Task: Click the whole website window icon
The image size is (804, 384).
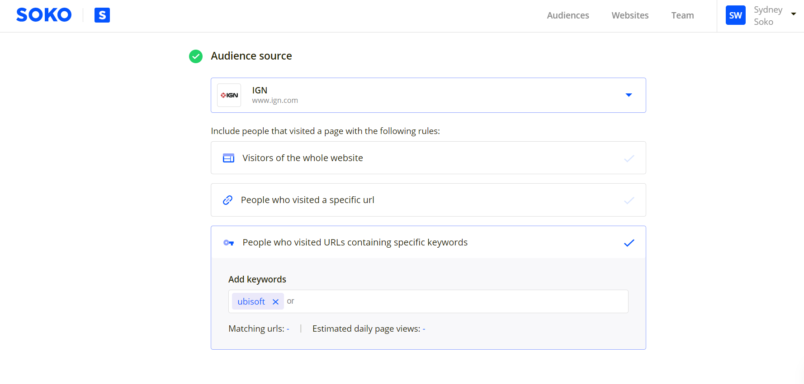Action: click(228, 158)
